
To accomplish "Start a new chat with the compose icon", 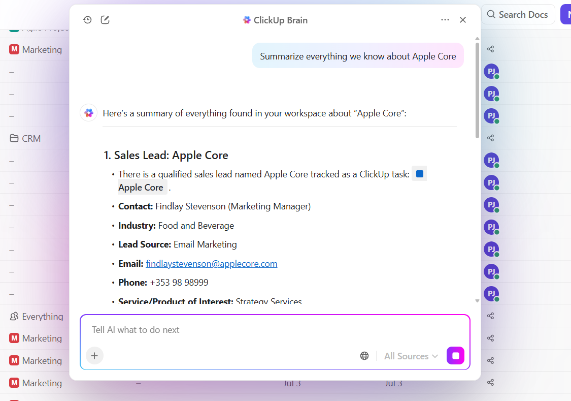I will (105, 20).
